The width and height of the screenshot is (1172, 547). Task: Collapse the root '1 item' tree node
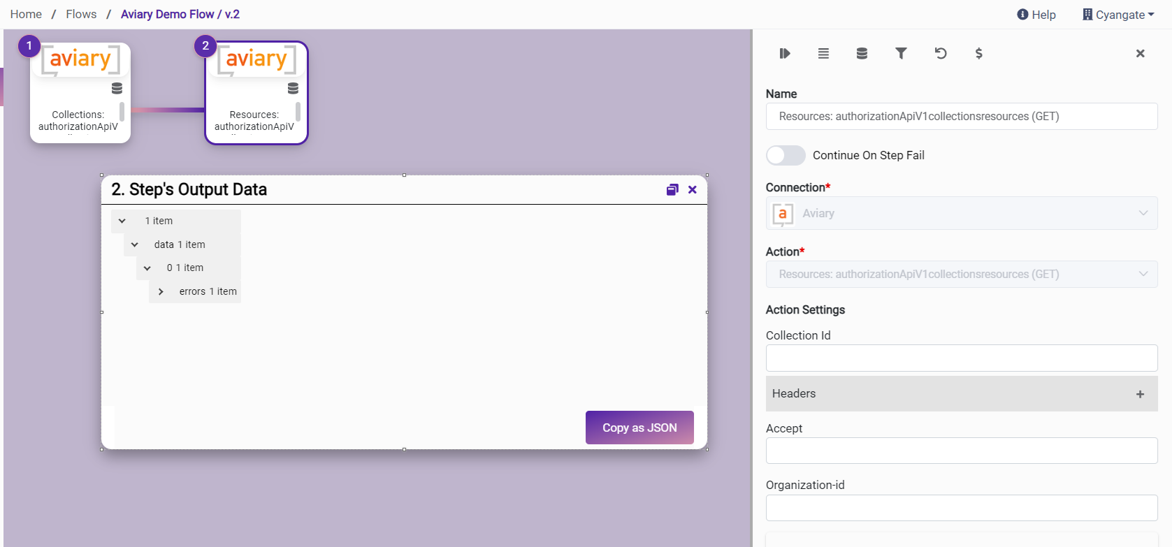(x=122, y=221)
